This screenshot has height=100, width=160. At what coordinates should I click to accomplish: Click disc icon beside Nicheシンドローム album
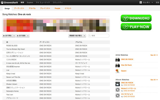click(x=118, y=90)
